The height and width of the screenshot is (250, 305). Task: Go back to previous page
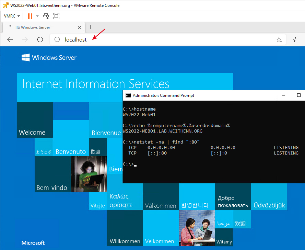[10, 39]
